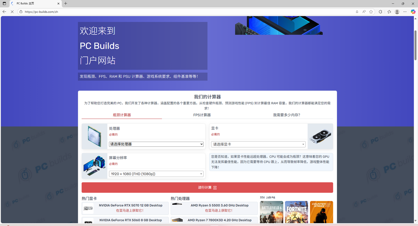Open the Settings and more ellipsis menu
The image size is (418, 226).
click(405, 12)
